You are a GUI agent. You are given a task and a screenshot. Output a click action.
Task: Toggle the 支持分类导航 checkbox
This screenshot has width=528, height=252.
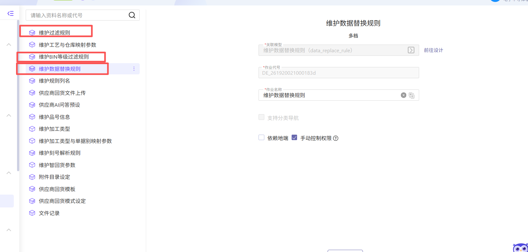click(261, 117)
